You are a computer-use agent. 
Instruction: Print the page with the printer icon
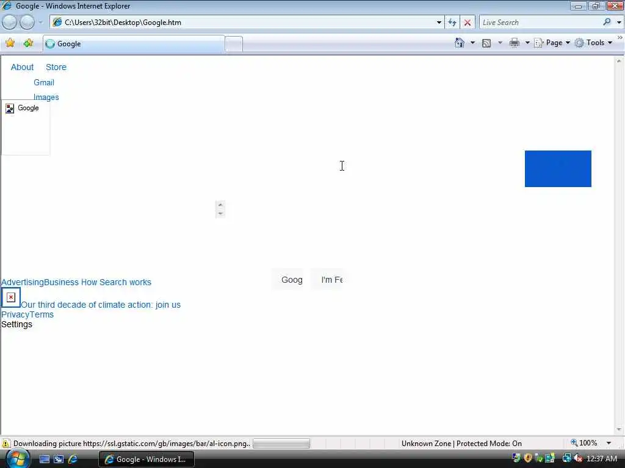514,43
